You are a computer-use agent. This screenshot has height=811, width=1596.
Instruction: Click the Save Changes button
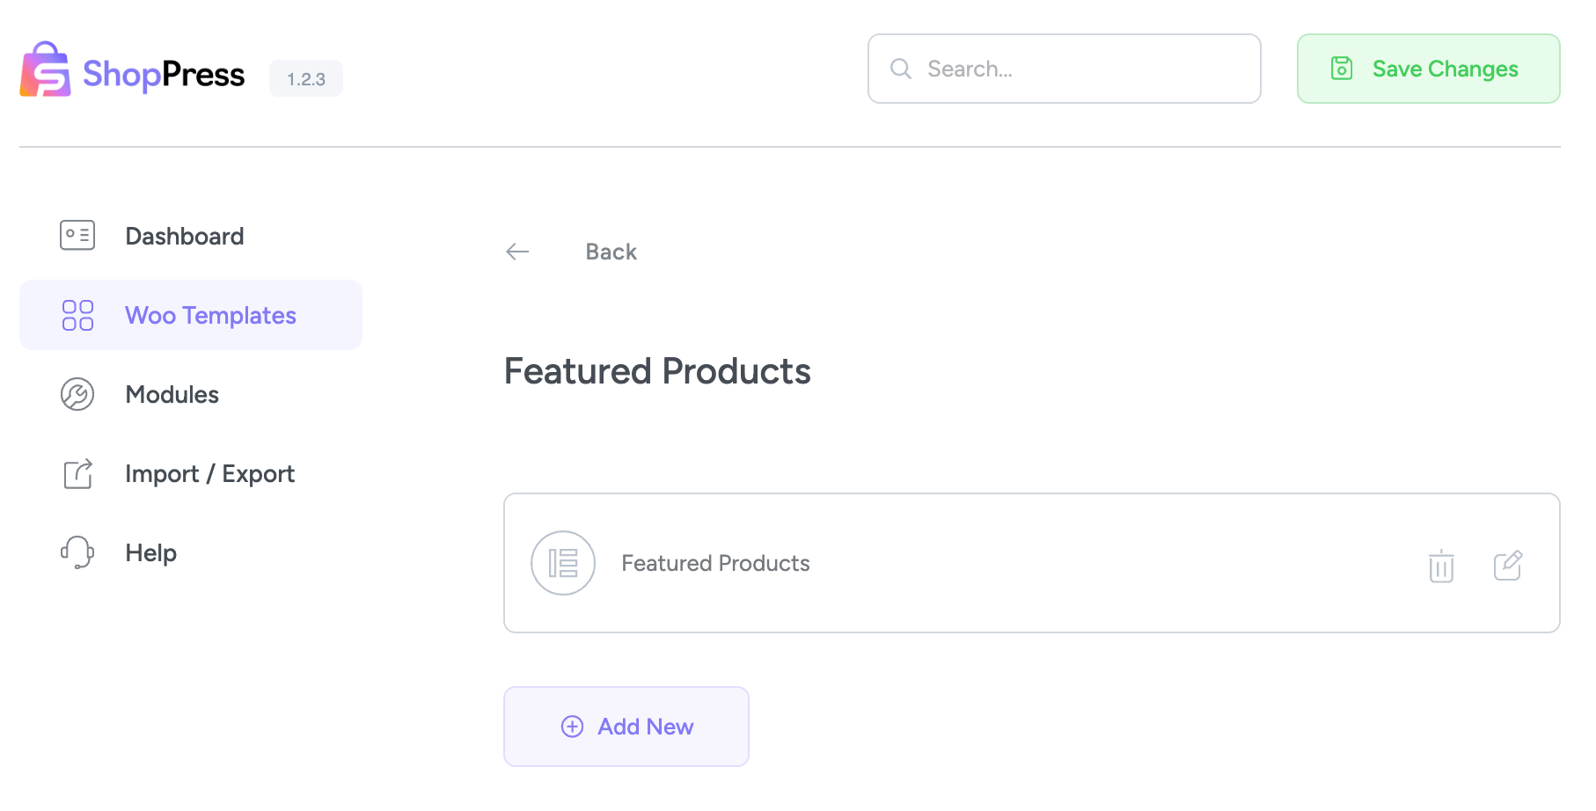[x=1427, y=69]
